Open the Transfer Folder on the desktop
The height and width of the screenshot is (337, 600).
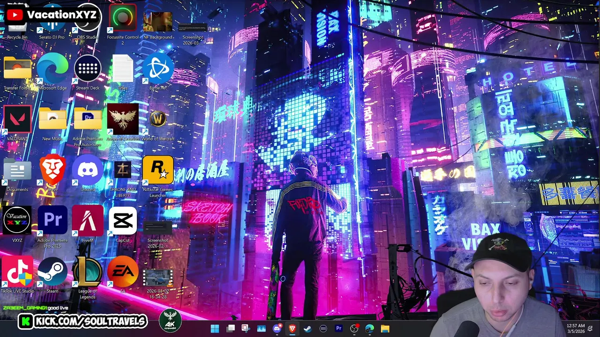coord(17,72)
